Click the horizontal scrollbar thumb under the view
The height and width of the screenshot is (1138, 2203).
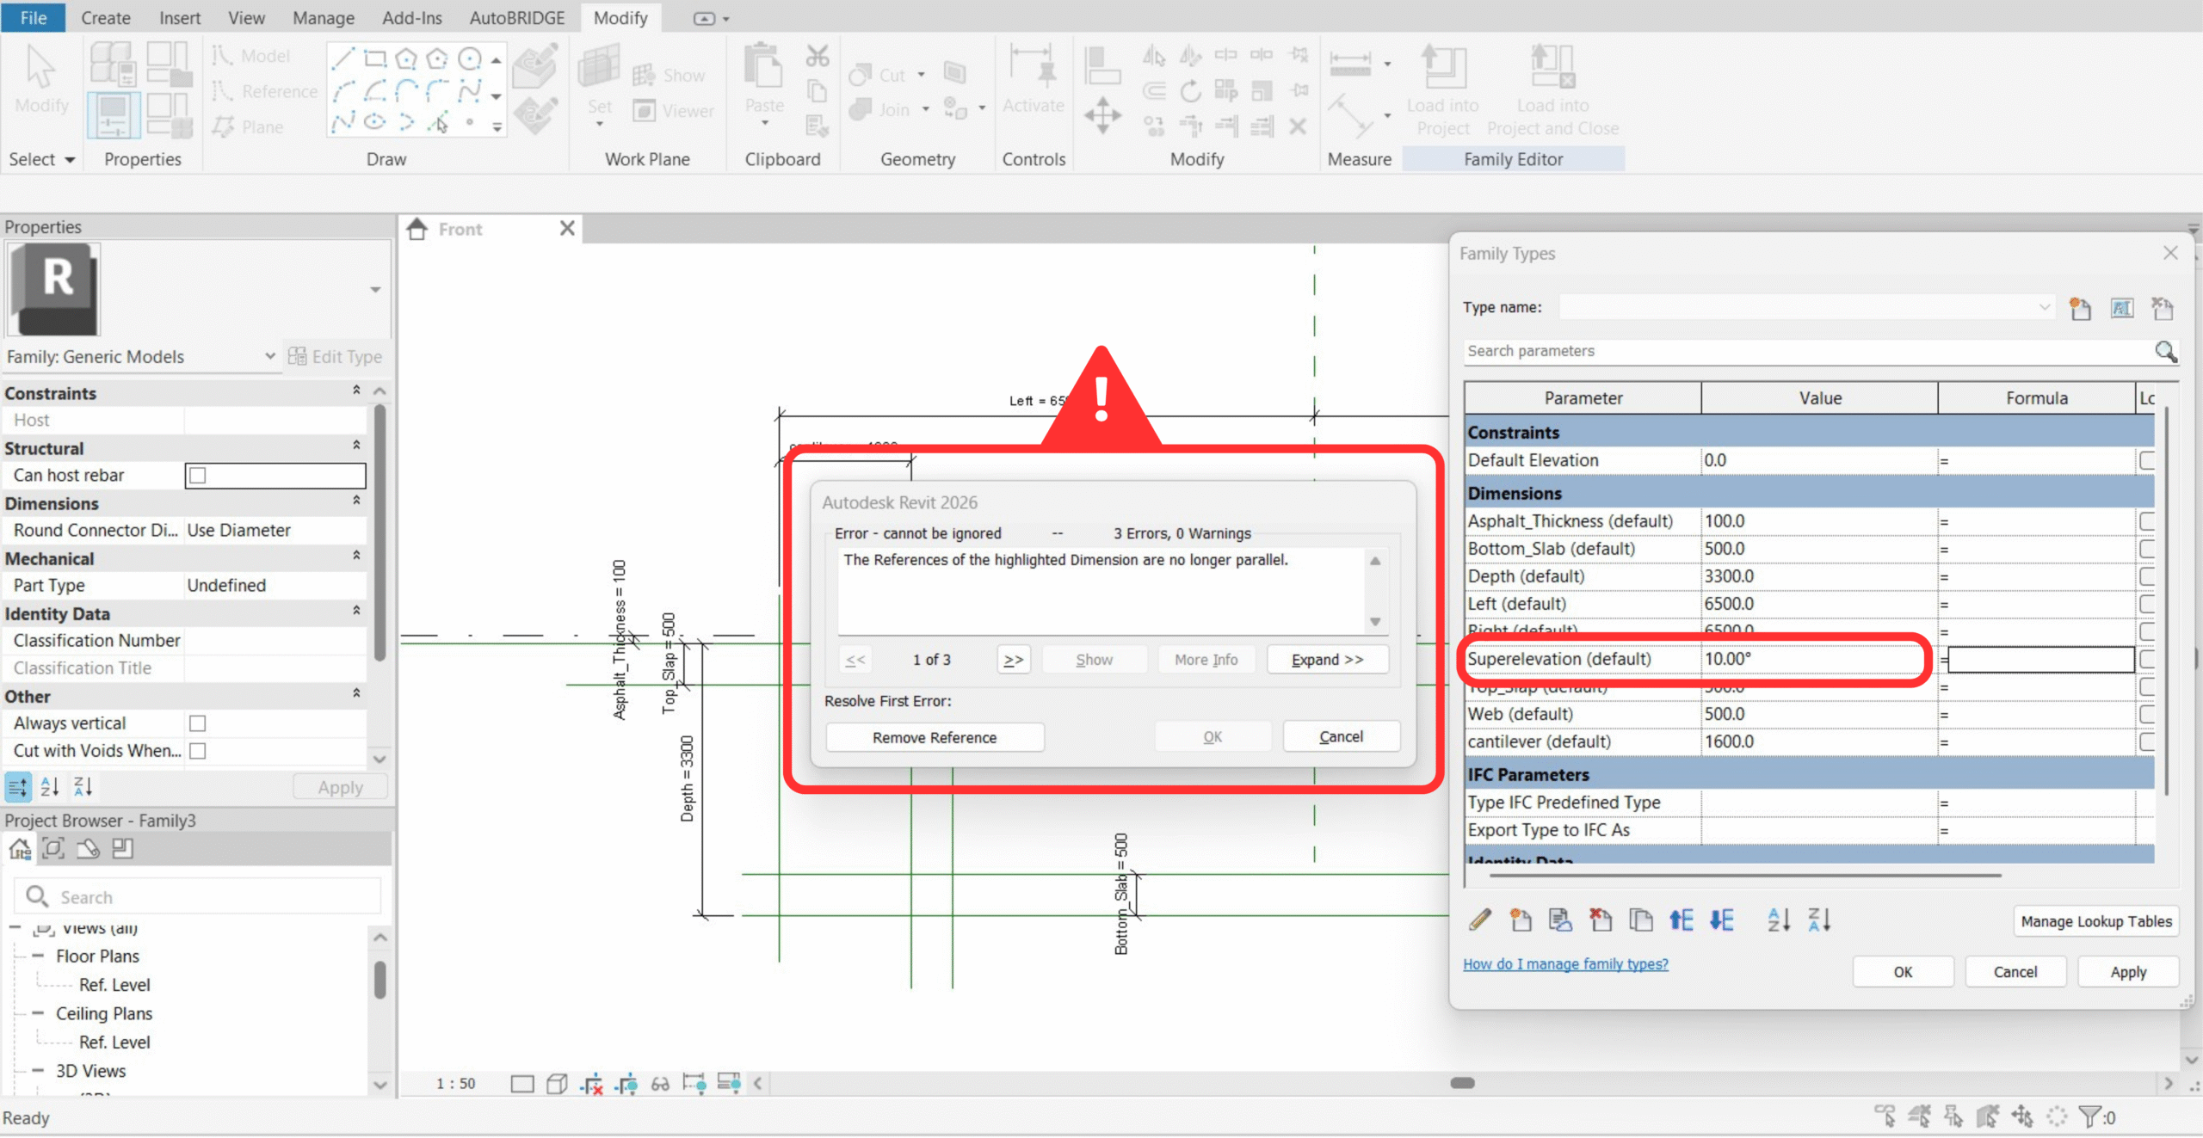tap(1462, 1083)
